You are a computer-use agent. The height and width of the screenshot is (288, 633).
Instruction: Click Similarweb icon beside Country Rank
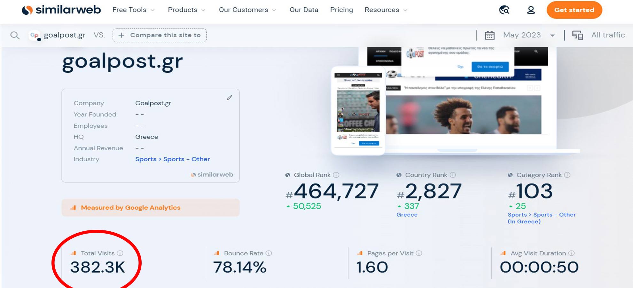pyautogui.click(x=399, y=175)
